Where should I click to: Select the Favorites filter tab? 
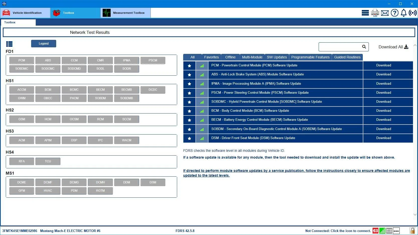click(x=211, y=57)
